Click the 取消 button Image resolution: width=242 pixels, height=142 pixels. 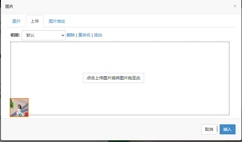point(209,129)
